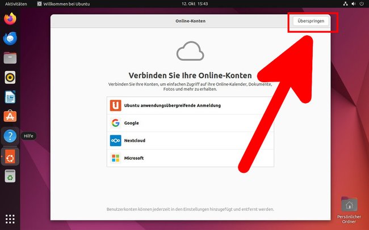Choose the Microsoft account option

coord(190,158)
